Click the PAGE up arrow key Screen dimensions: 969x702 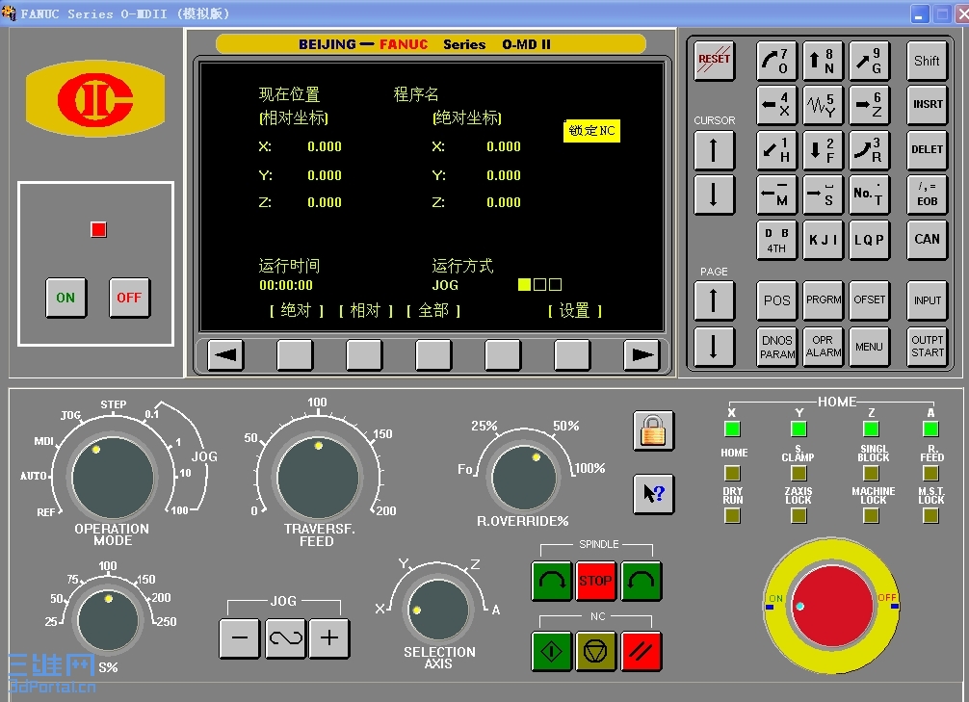coord(714,301)
